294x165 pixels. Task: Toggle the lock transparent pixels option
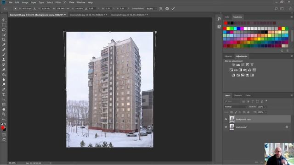point(232,112)
